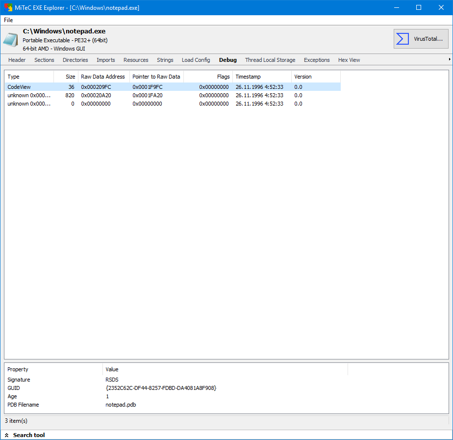Close the MiTeC EXE Explorer window
This screenshot has width=453, height=440.
(441, 7)
